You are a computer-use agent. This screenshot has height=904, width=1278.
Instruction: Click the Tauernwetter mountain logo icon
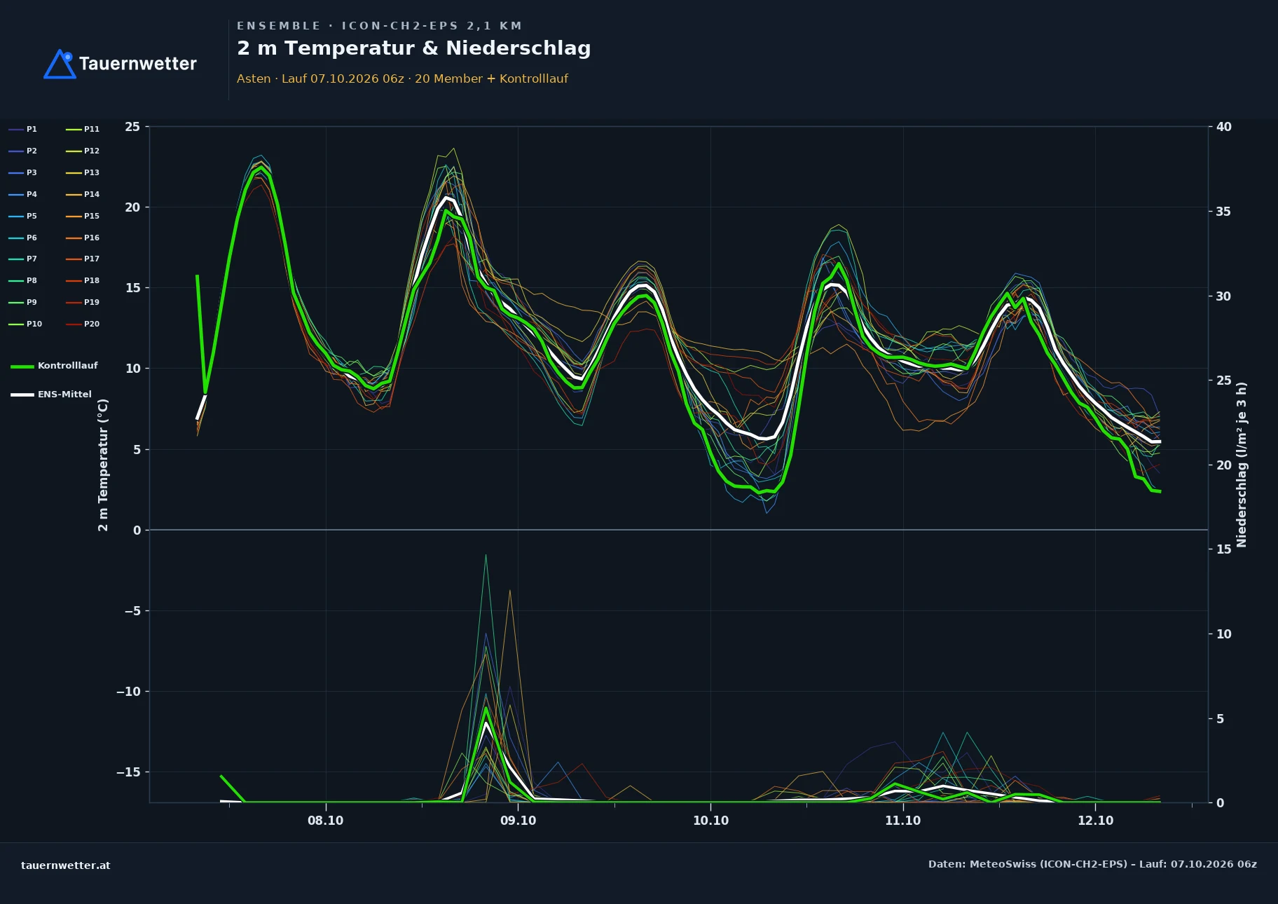(60, 64)
